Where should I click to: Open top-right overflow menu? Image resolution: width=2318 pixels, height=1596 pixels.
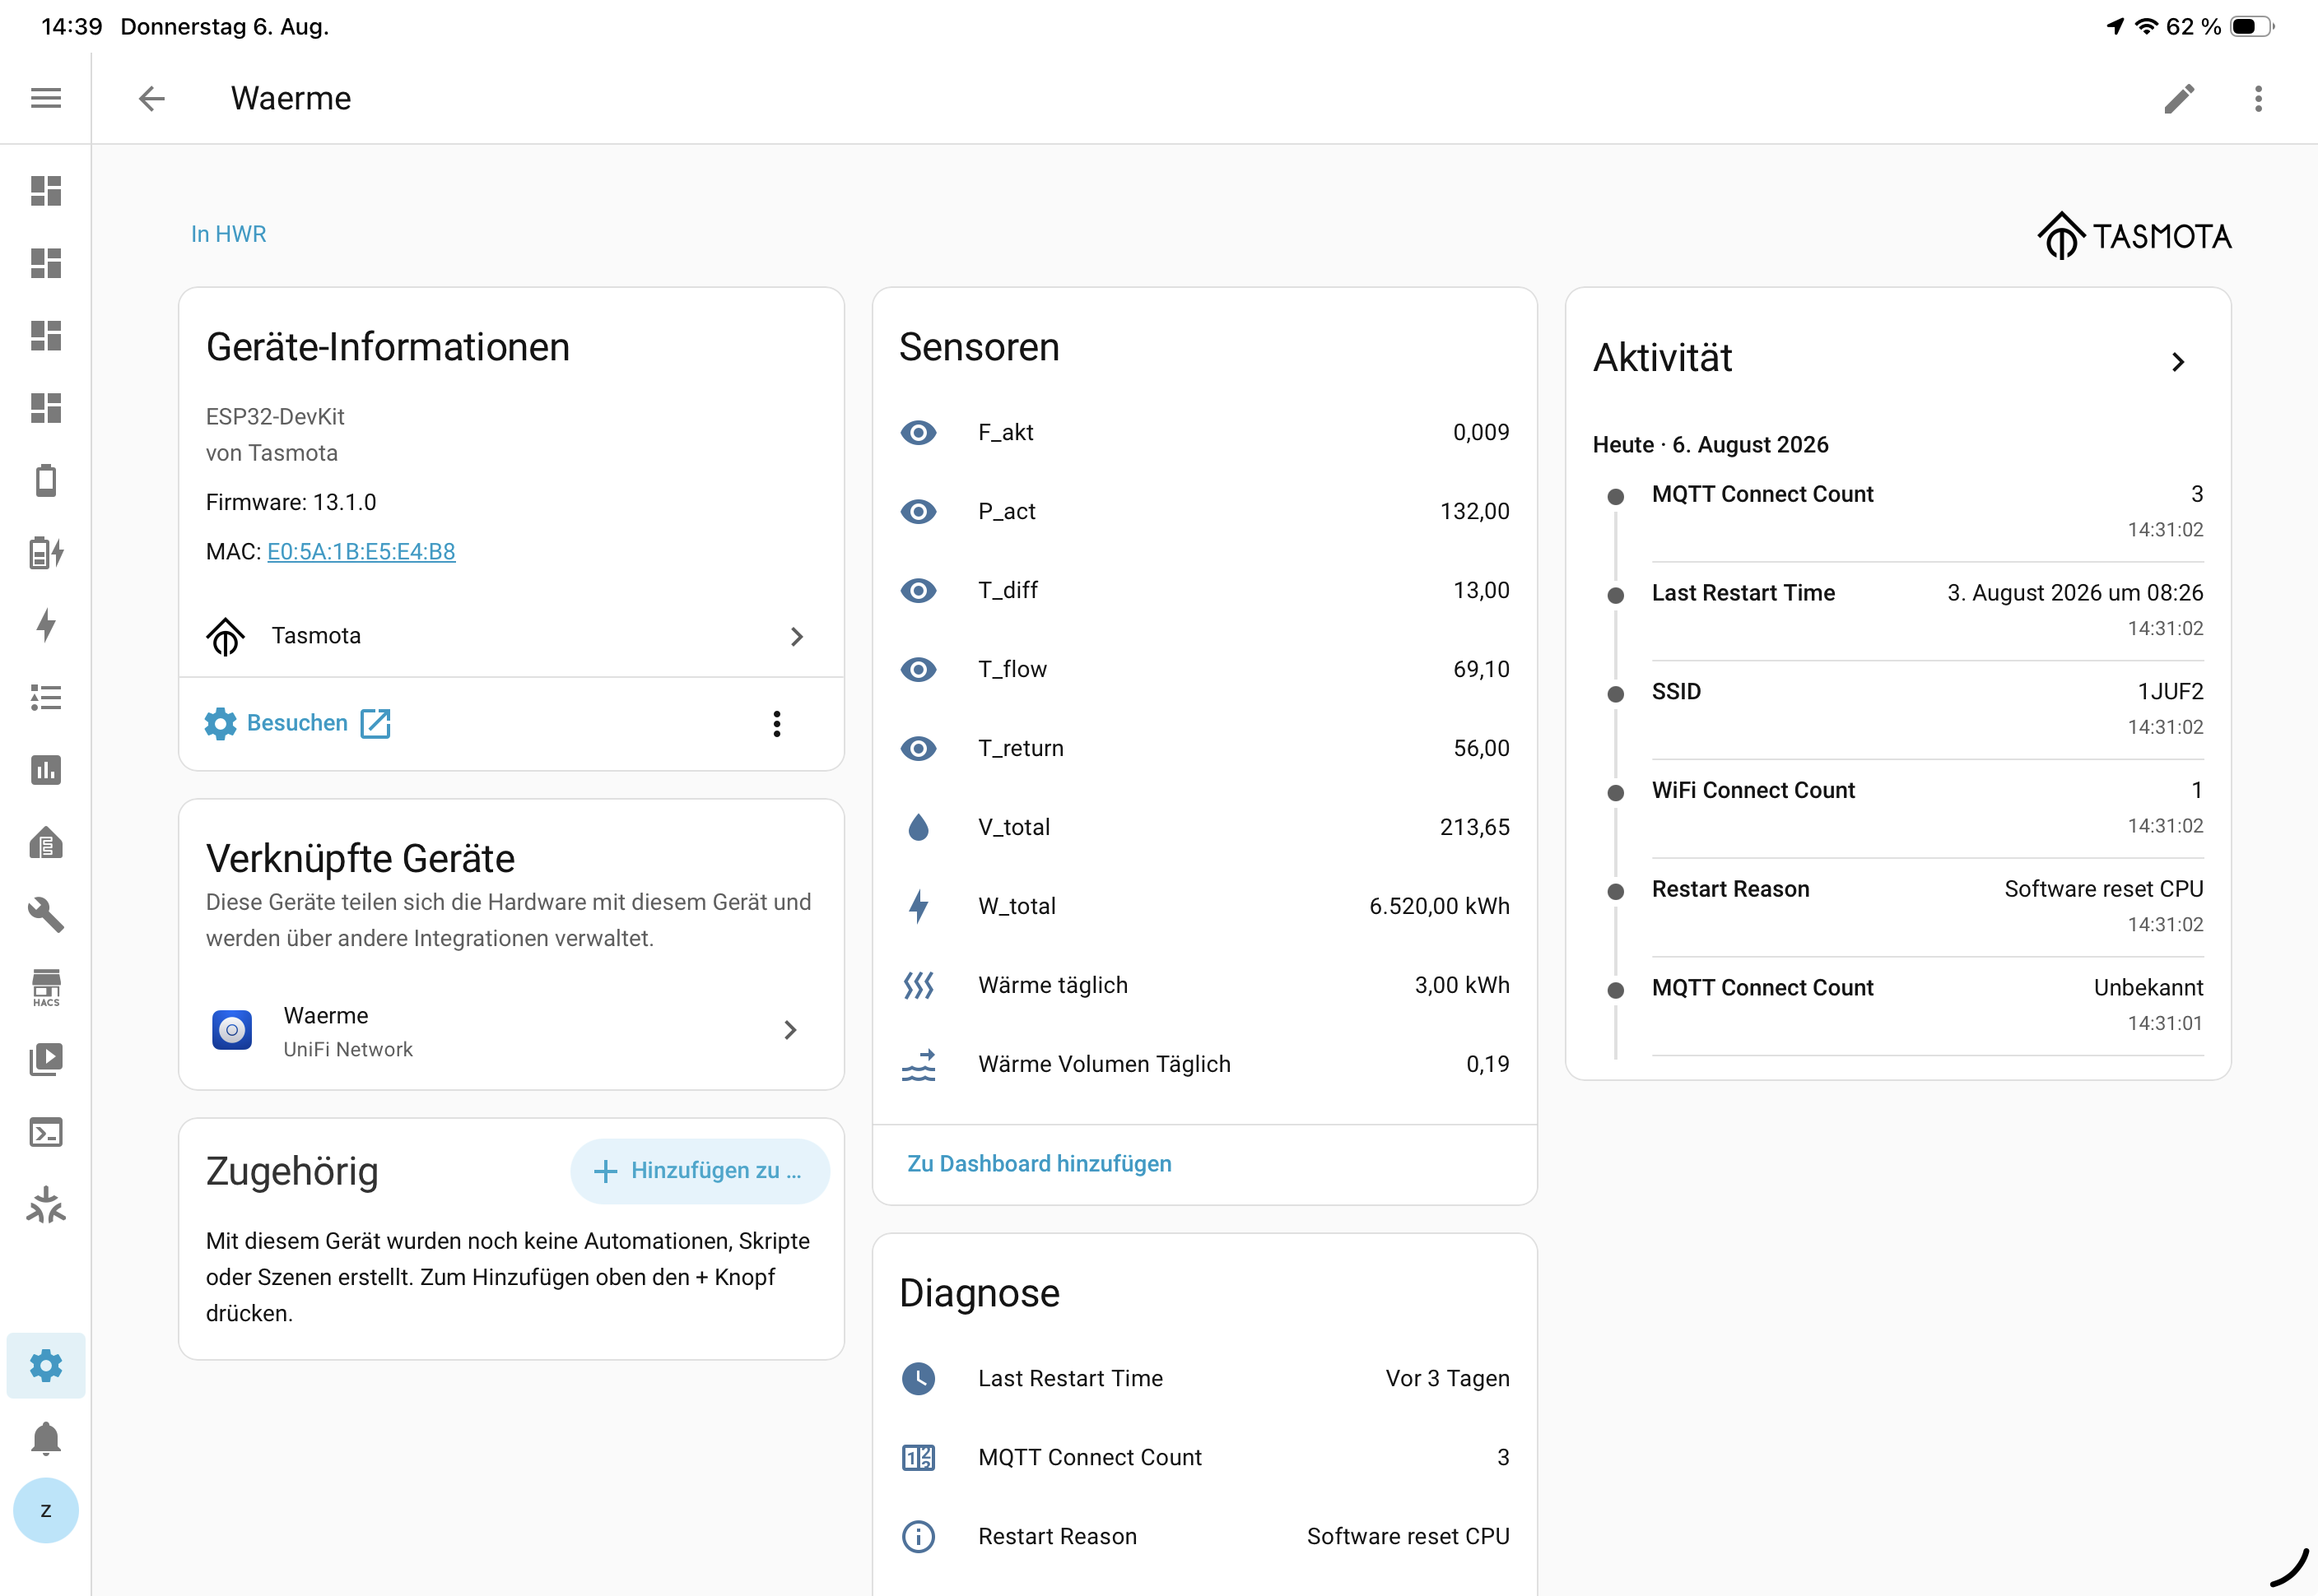click(x=2258, y=98)
